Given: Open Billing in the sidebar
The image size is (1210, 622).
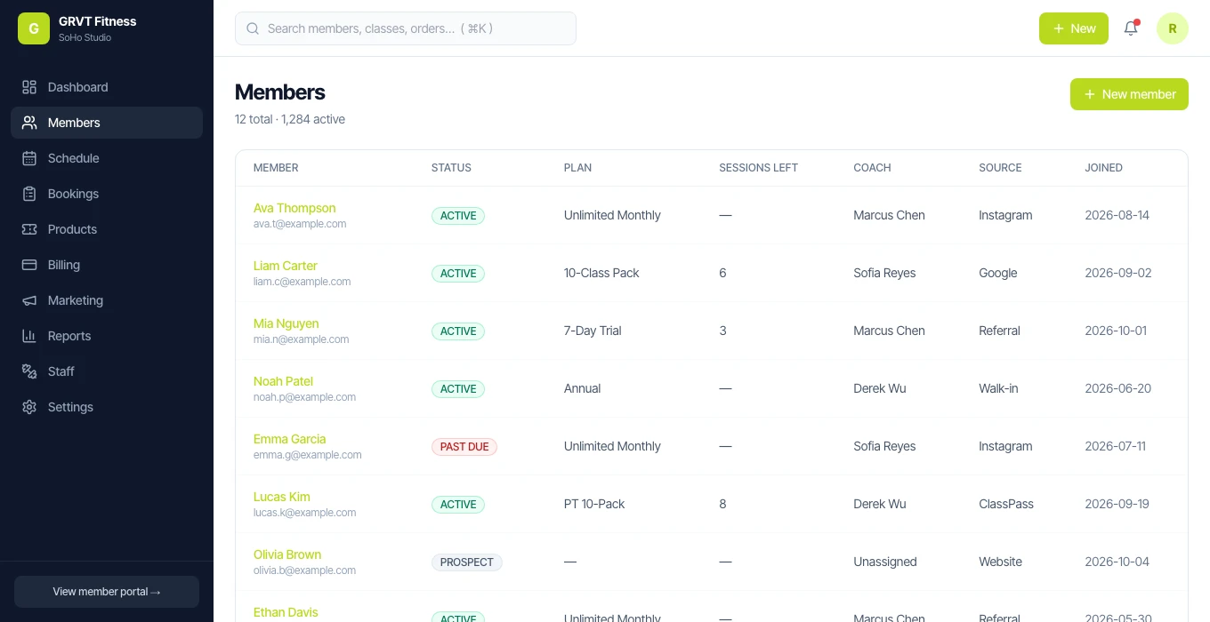Looking at the screenshot, I should pos(107,265).
